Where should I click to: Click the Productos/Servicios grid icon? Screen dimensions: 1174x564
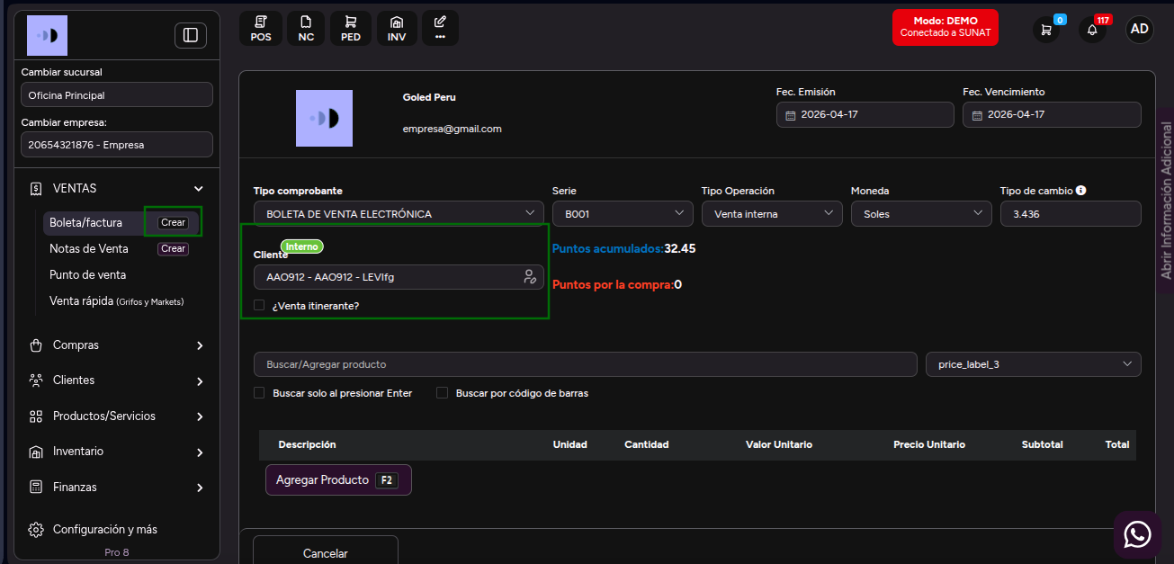coord(36,416)
